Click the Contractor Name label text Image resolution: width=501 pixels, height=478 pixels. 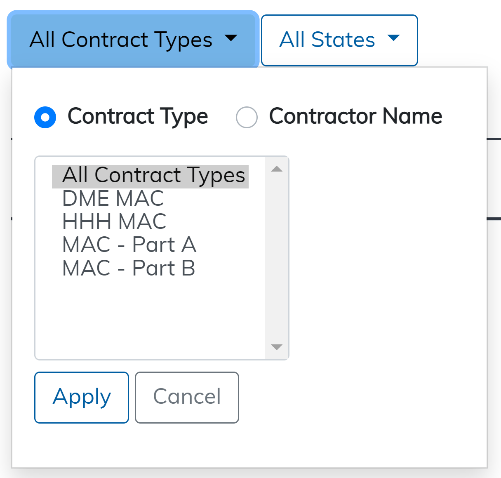pyautogui.click(x=355, y=116)
